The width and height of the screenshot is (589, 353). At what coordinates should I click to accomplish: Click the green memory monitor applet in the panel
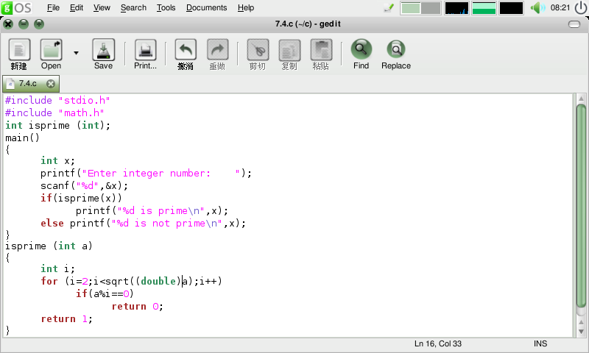484,8
